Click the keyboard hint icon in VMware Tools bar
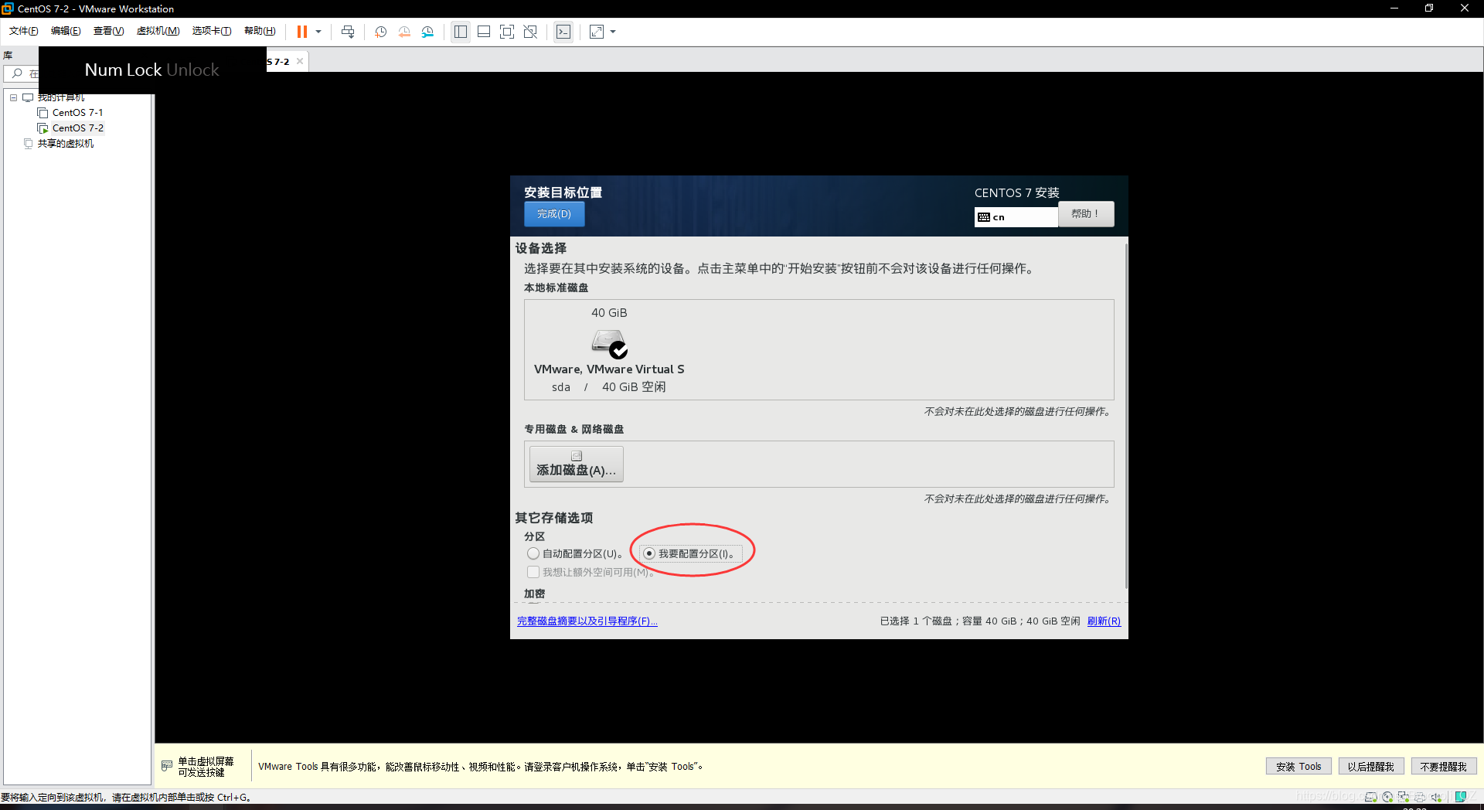This screenshot has height=810, width=1484. coord(167,766)
